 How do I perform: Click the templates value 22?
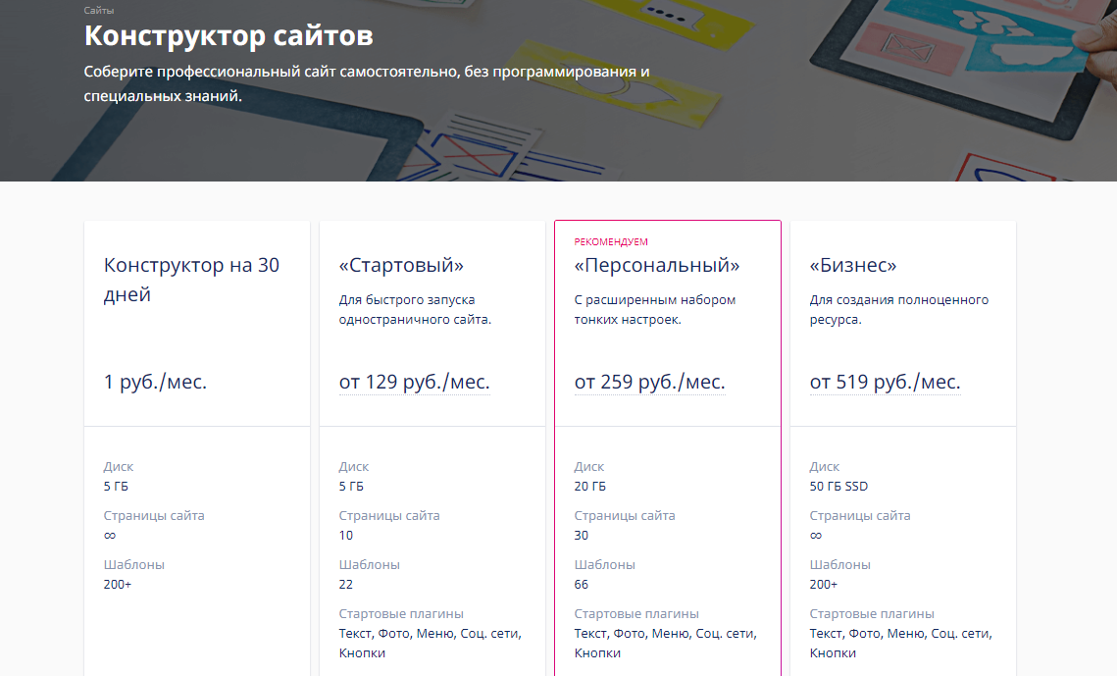click(345, 585)
